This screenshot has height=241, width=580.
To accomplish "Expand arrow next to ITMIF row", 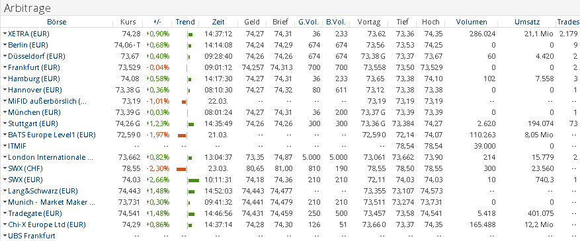I will (x=5, y=146).
